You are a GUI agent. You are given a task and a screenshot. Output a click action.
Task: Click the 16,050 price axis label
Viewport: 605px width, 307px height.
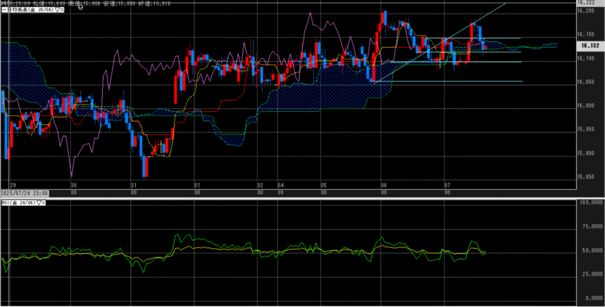pyautogui.click(x=586, y=82)
